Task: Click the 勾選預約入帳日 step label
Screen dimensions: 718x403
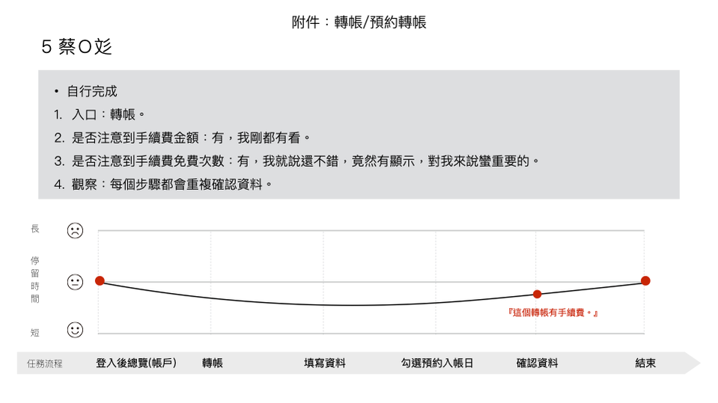Action: coord(436,363)
